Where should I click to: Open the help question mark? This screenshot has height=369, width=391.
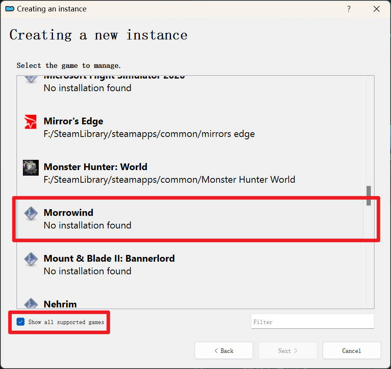tap(349, 9)
